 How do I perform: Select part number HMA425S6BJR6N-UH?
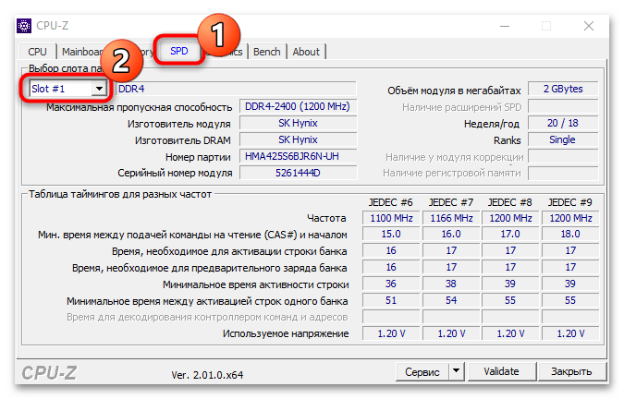[298, 157]
